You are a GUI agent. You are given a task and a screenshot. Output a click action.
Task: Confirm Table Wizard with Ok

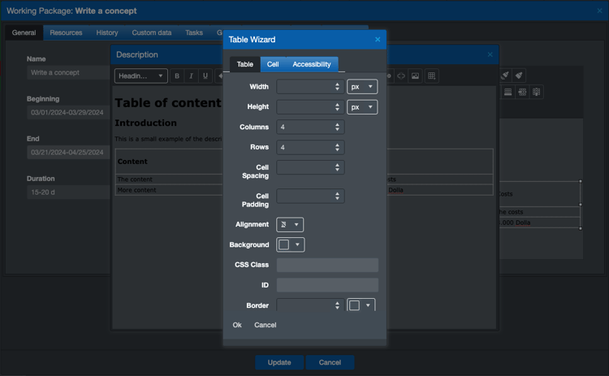pyautogui.click(x=237, y=325)
